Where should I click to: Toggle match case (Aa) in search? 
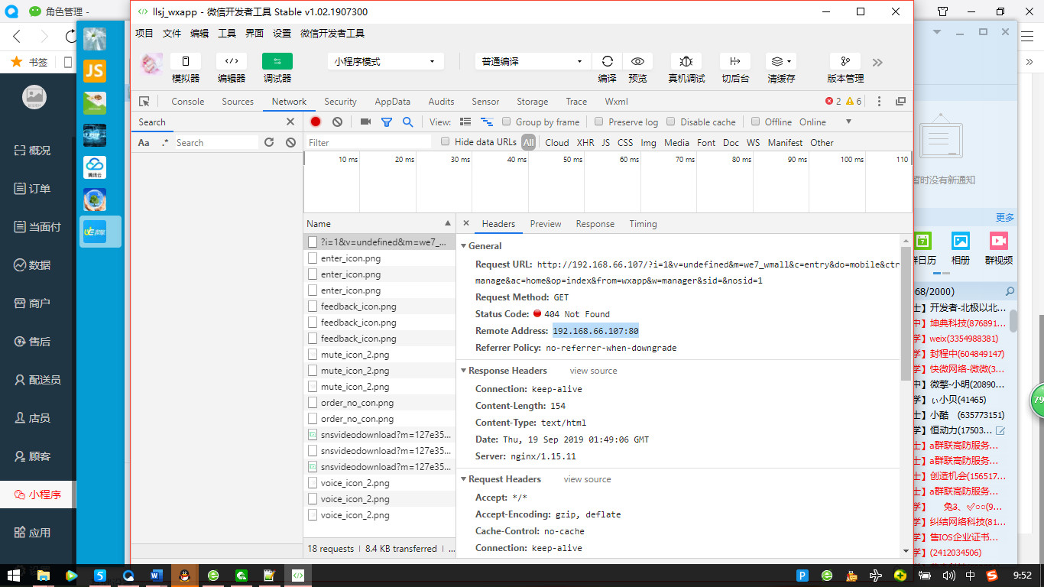pos(144,143)
